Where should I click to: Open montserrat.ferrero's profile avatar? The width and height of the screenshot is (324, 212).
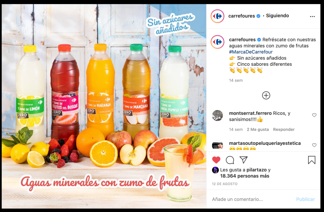click(x=217, y=115)
